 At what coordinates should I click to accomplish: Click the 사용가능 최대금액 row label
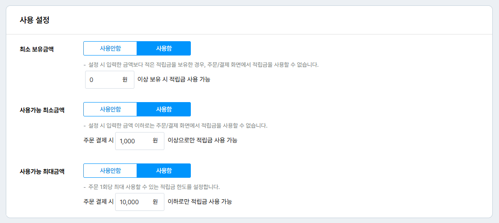pos(42,171)
